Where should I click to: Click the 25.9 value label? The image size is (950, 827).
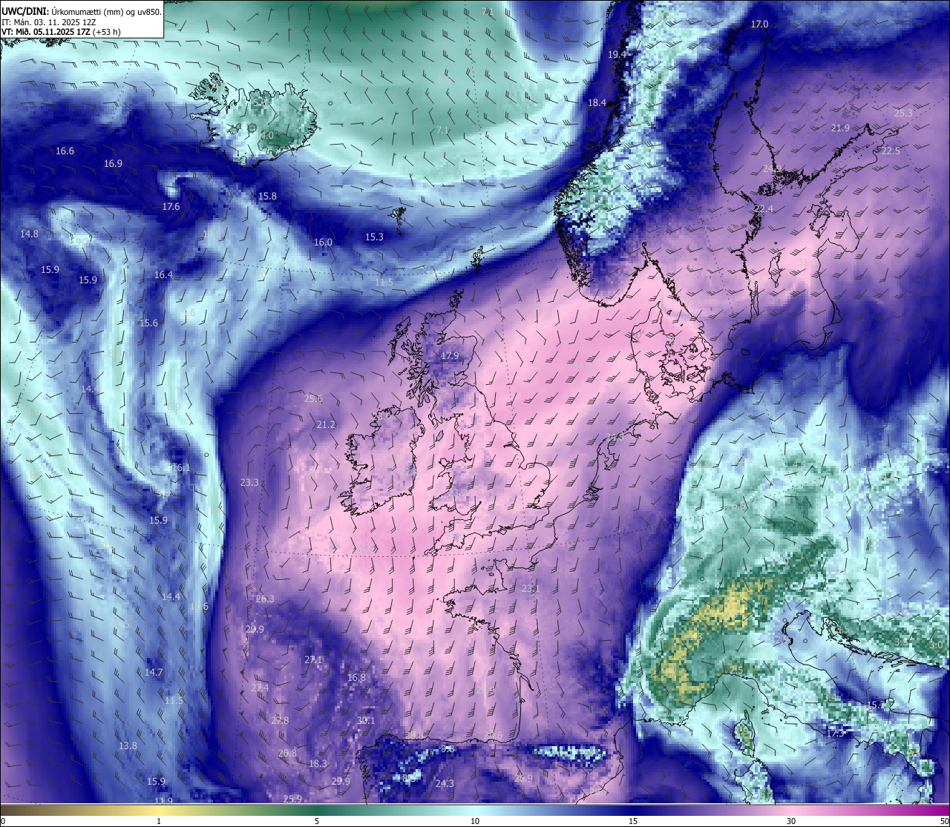click(292, 800)
